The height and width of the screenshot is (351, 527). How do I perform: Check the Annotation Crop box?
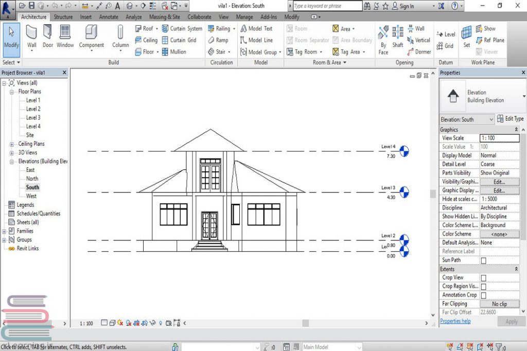483,295
